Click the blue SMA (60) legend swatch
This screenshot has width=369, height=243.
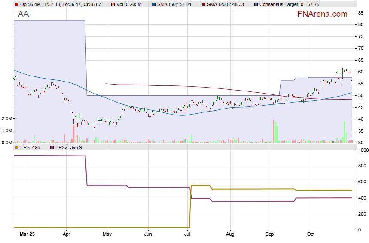(x=155, y=4)
